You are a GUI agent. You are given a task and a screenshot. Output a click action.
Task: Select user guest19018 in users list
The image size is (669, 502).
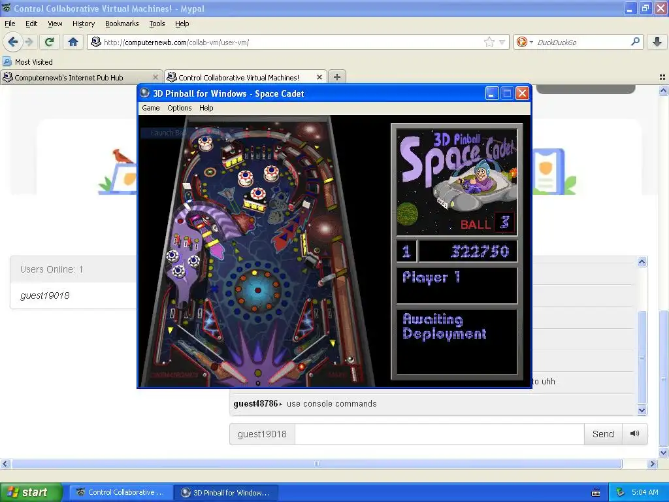(45, 295)
